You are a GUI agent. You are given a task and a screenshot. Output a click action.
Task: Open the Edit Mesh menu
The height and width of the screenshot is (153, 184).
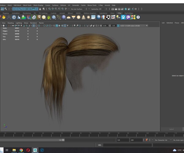tap(17, 5)
